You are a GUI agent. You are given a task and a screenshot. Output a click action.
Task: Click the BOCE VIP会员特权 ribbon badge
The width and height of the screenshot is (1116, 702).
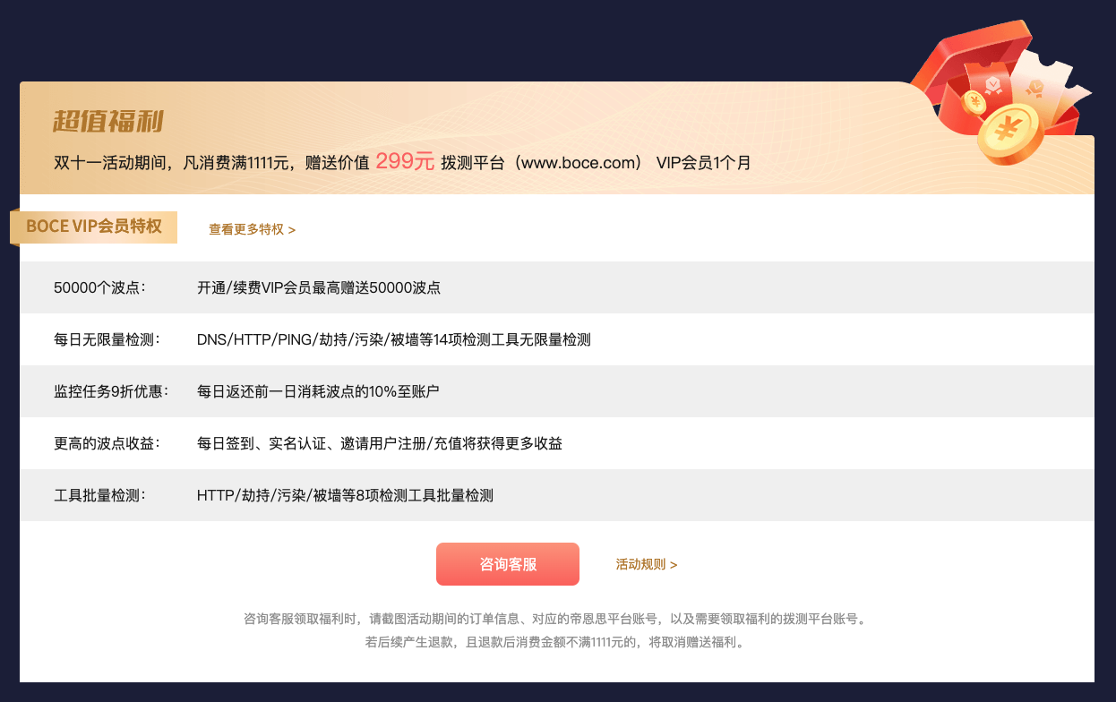click(x=94, y=227)
